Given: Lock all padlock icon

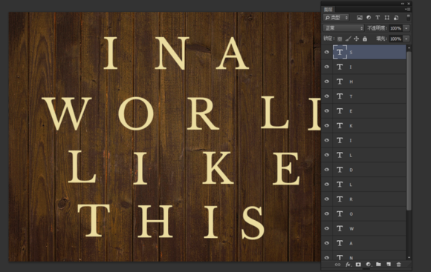Looking at the screenshot, I should [x=365, y=39].
